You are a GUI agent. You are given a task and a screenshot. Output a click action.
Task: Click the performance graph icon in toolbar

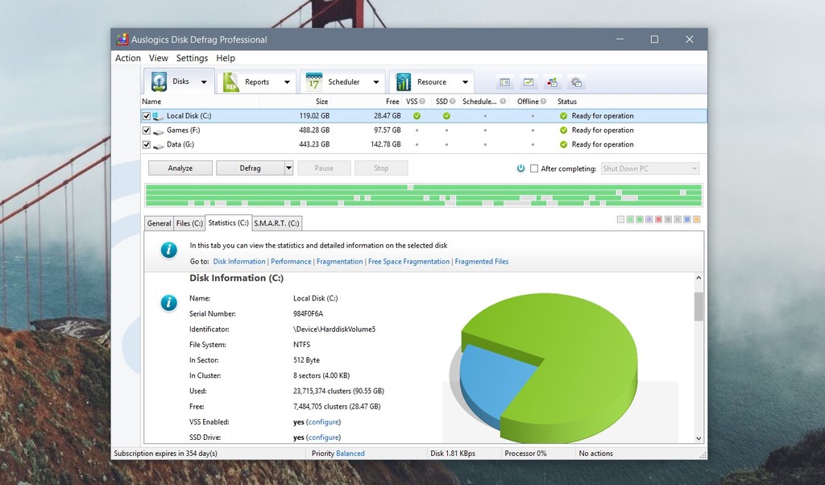529,82
